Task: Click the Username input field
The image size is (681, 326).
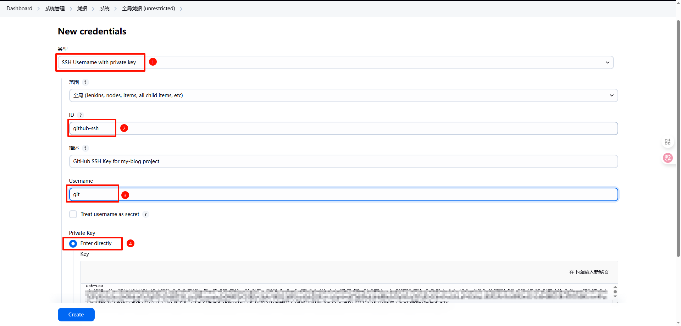Action: [x=343, y=194]
